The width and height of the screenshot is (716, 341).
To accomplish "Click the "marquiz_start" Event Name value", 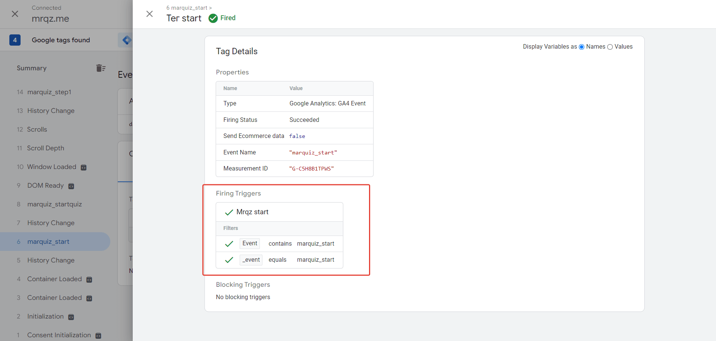I will click(x=313, y=153).
